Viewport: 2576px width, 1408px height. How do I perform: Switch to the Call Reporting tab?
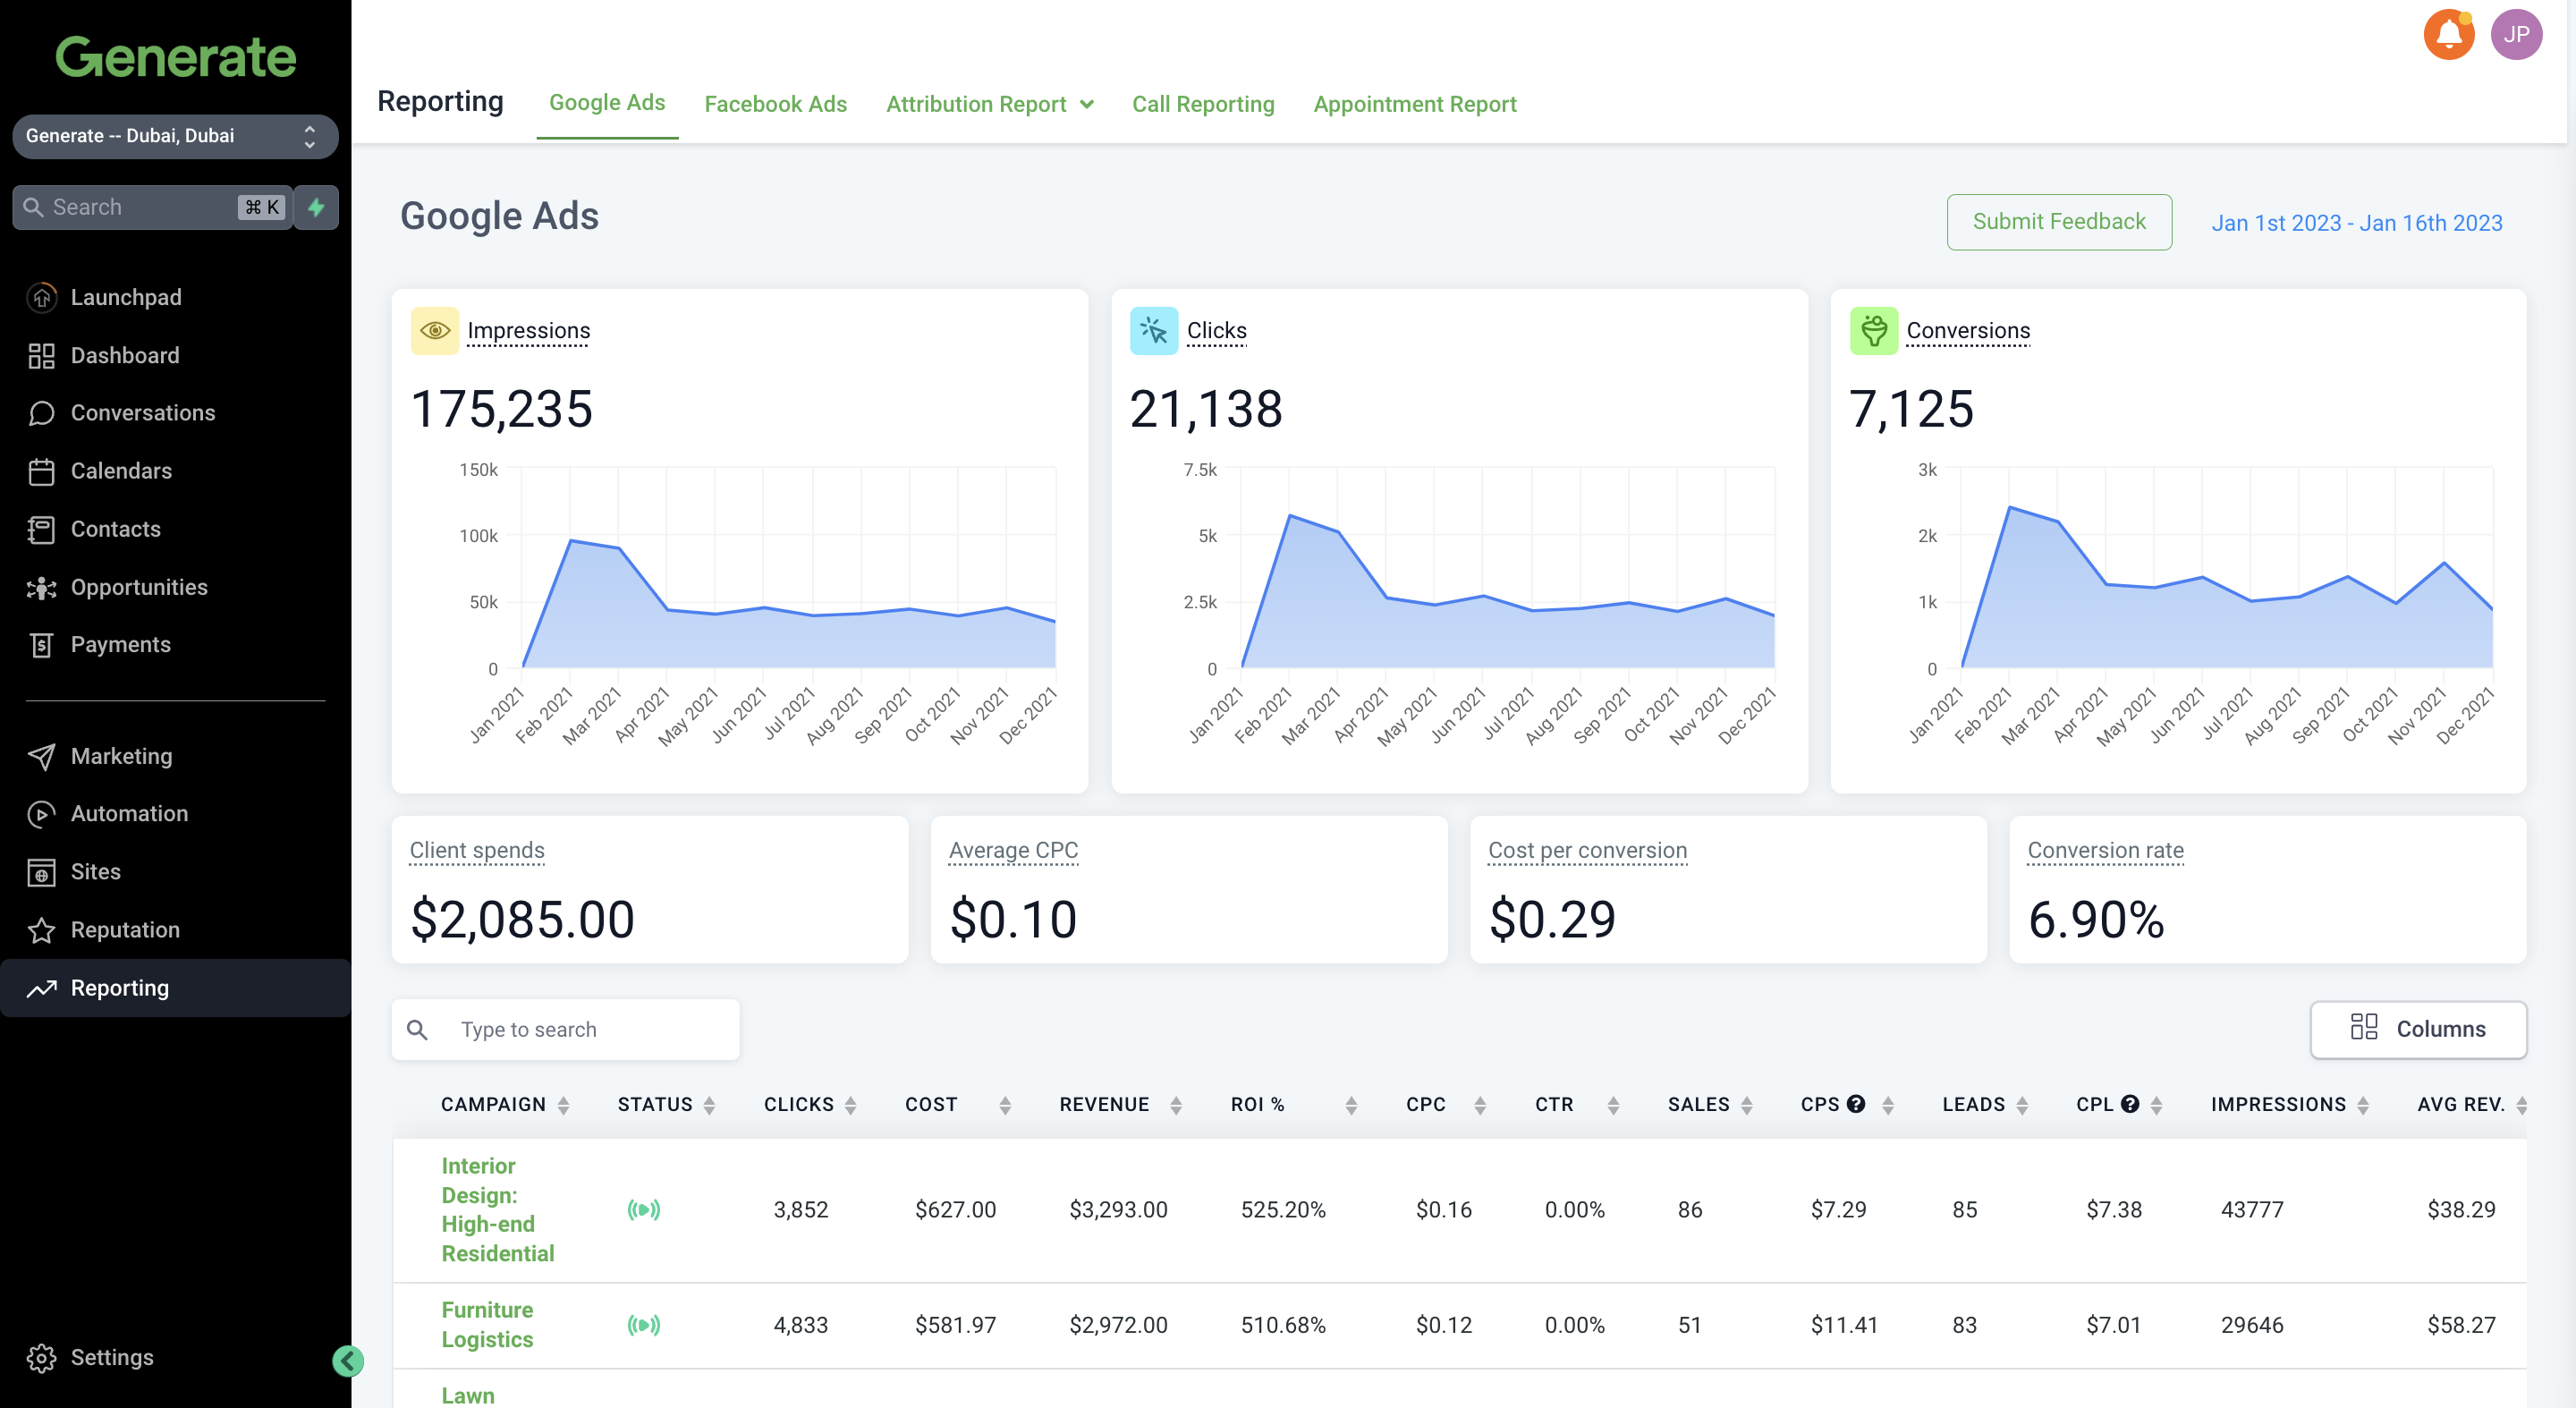tap(1203, 104)
